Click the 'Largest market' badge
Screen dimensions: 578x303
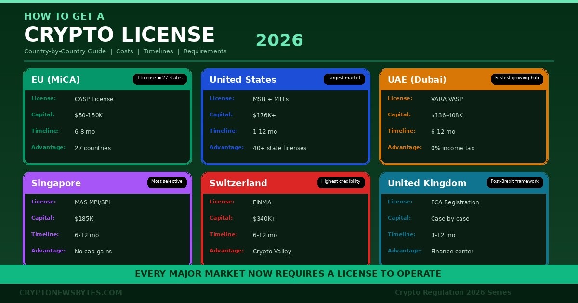[x=344, y=78]
